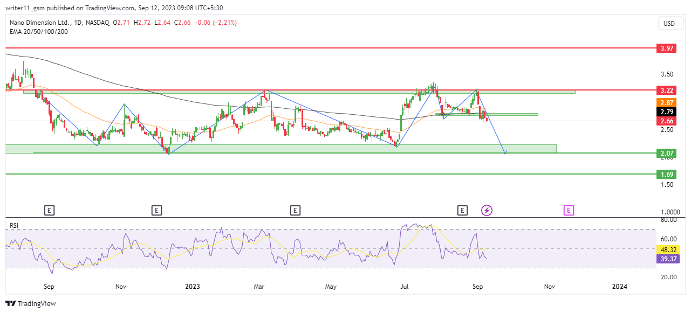Click the RSI indicator label

pyautogui.click(x=15, y=225)
